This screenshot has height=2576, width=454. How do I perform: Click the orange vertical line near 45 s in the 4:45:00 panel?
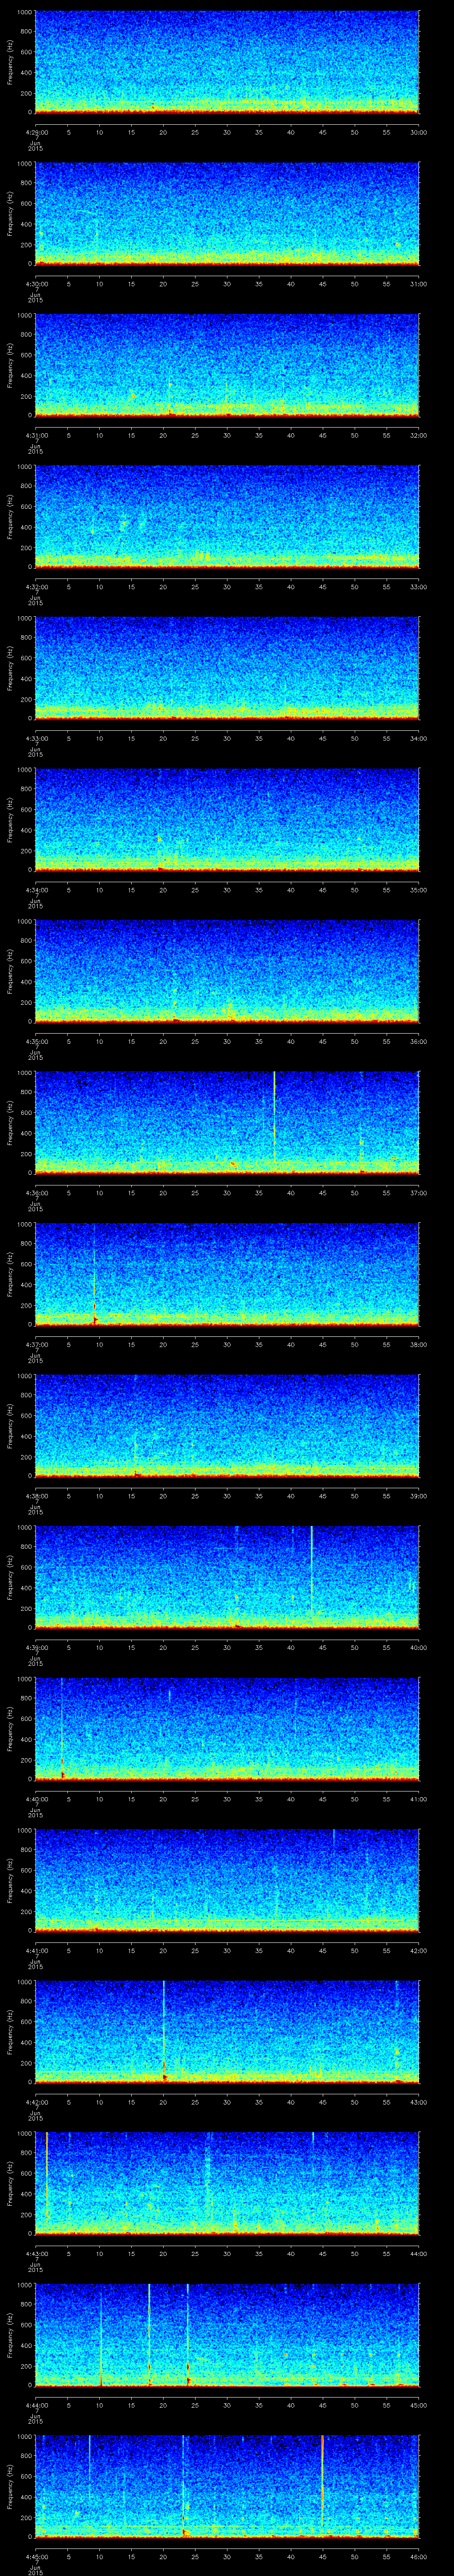tap(322, 2482)
